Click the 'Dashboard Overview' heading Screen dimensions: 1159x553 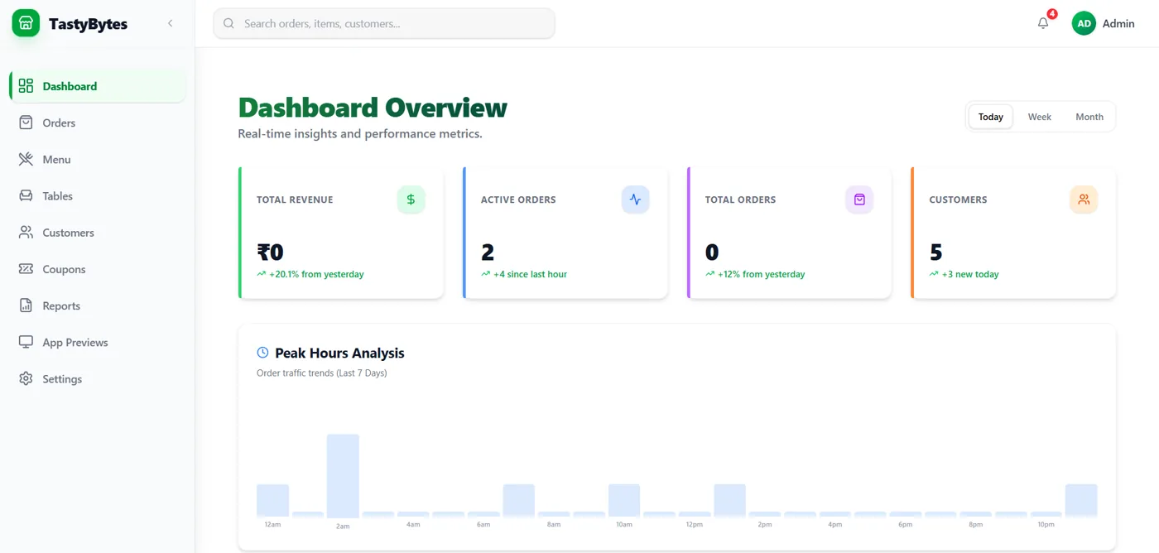click(x=373, y=108)
